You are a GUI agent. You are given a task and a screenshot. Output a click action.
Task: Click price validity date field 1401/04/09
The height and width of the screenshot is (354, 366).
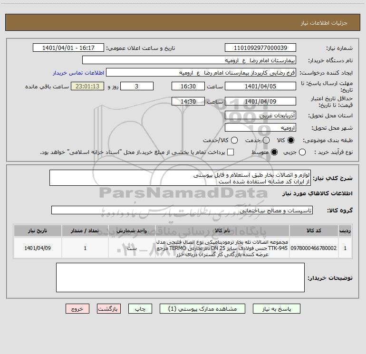click(260, 101)
